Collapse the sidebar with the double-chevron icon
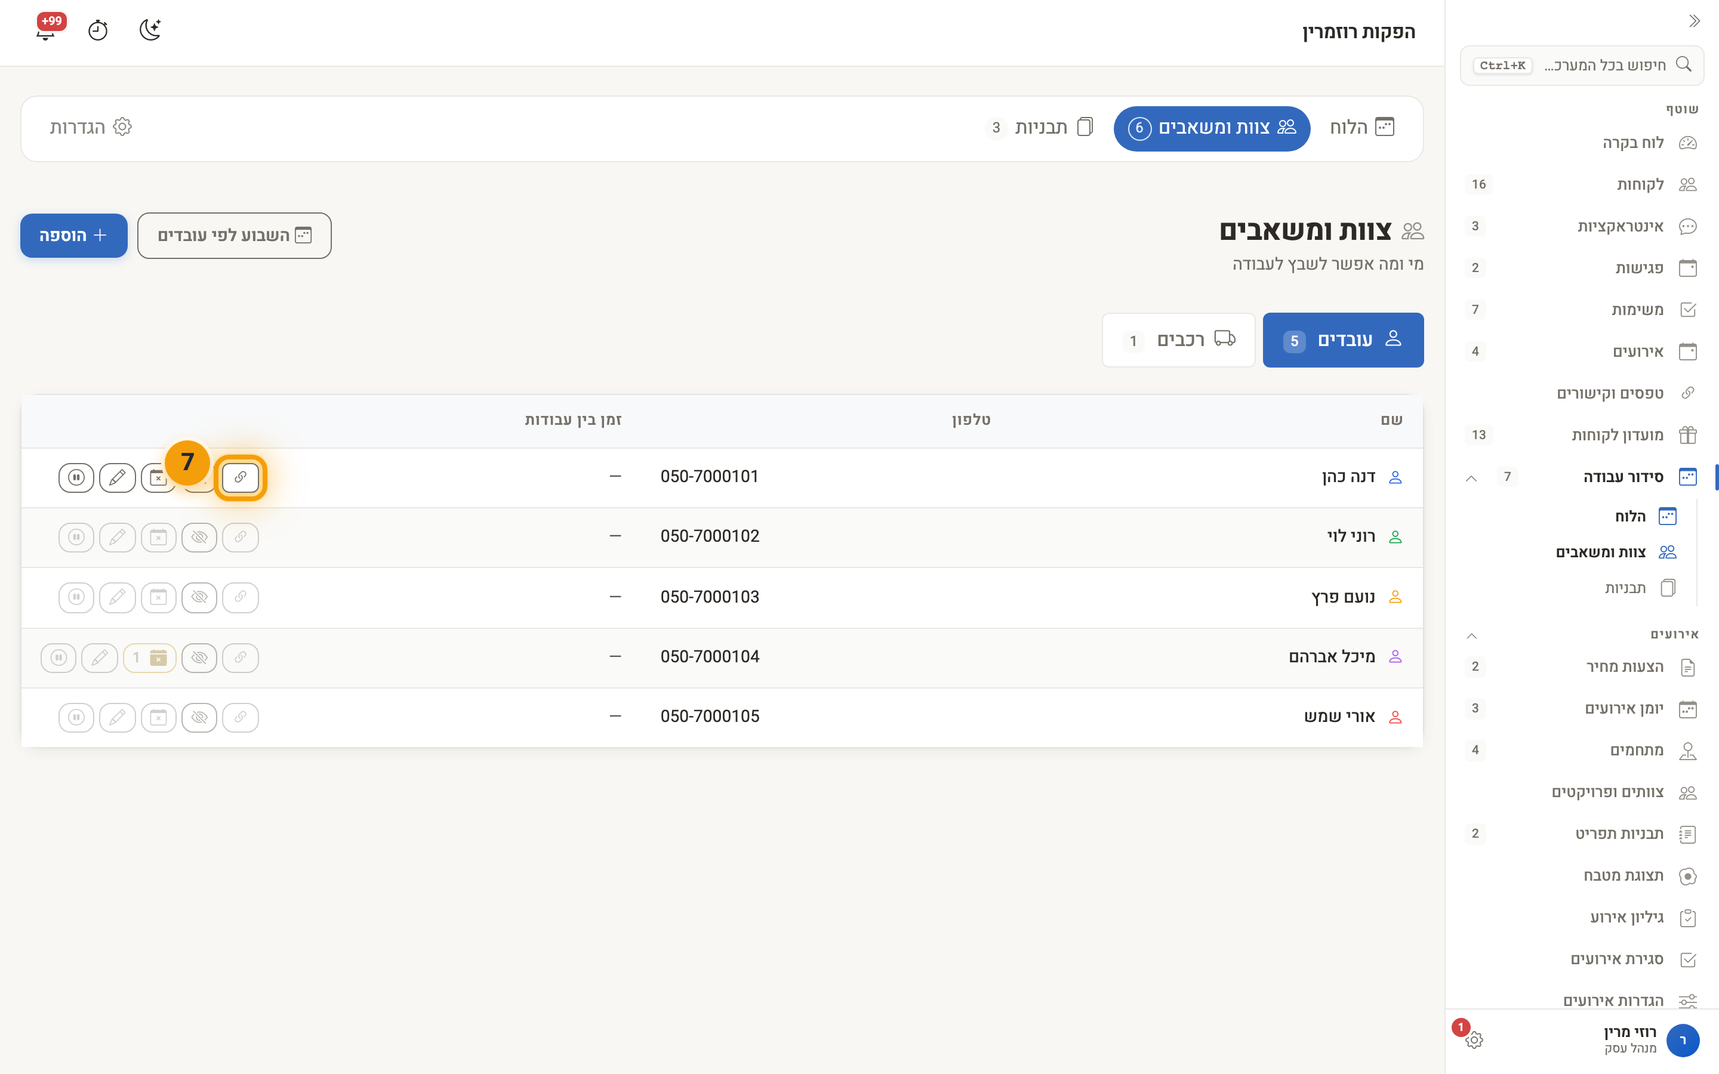This screenshot has height=1074, width=1719. (x=1694, y=21)
